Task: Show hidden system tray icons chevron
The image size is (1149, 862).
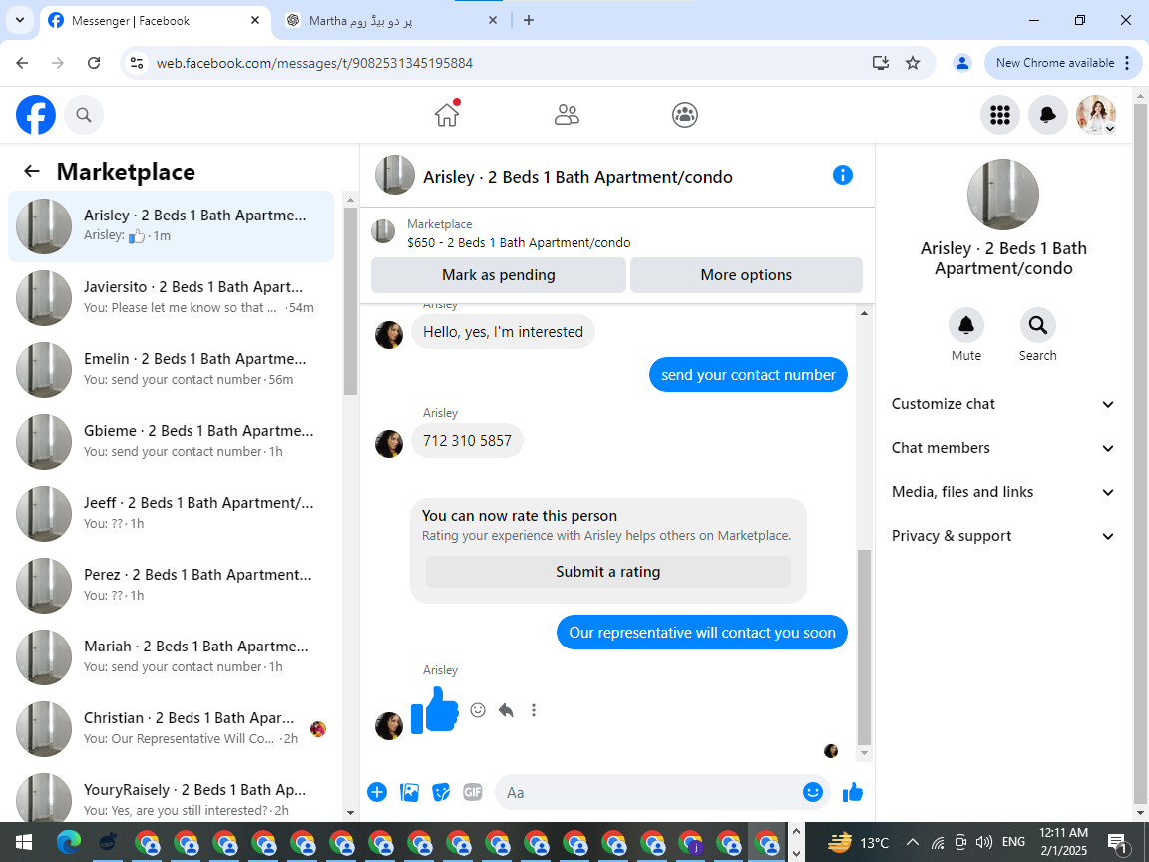Action: tap(913, 842)
